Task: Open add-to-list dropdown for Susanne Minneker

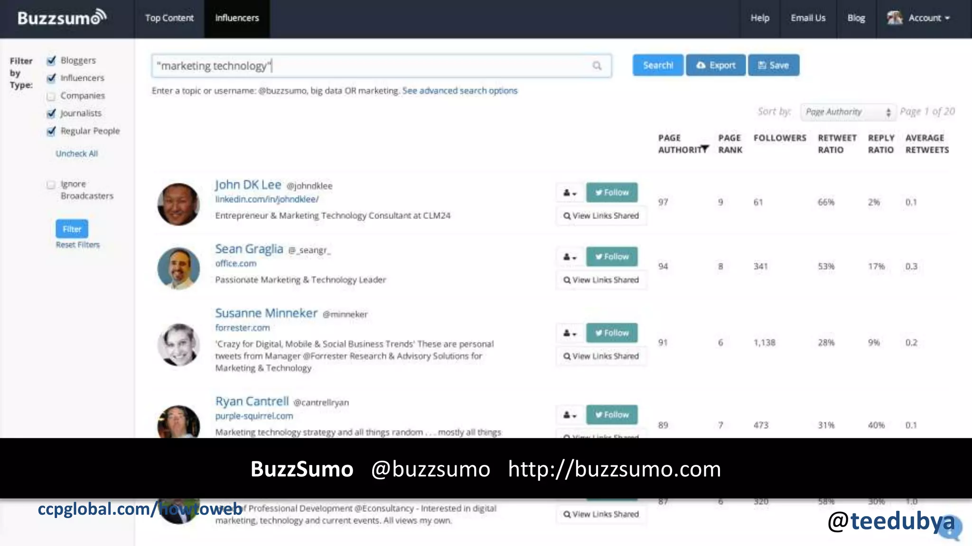Action: point(570,333)
